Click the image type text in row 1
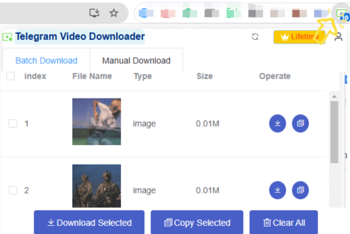 click(x=144, y=123)
